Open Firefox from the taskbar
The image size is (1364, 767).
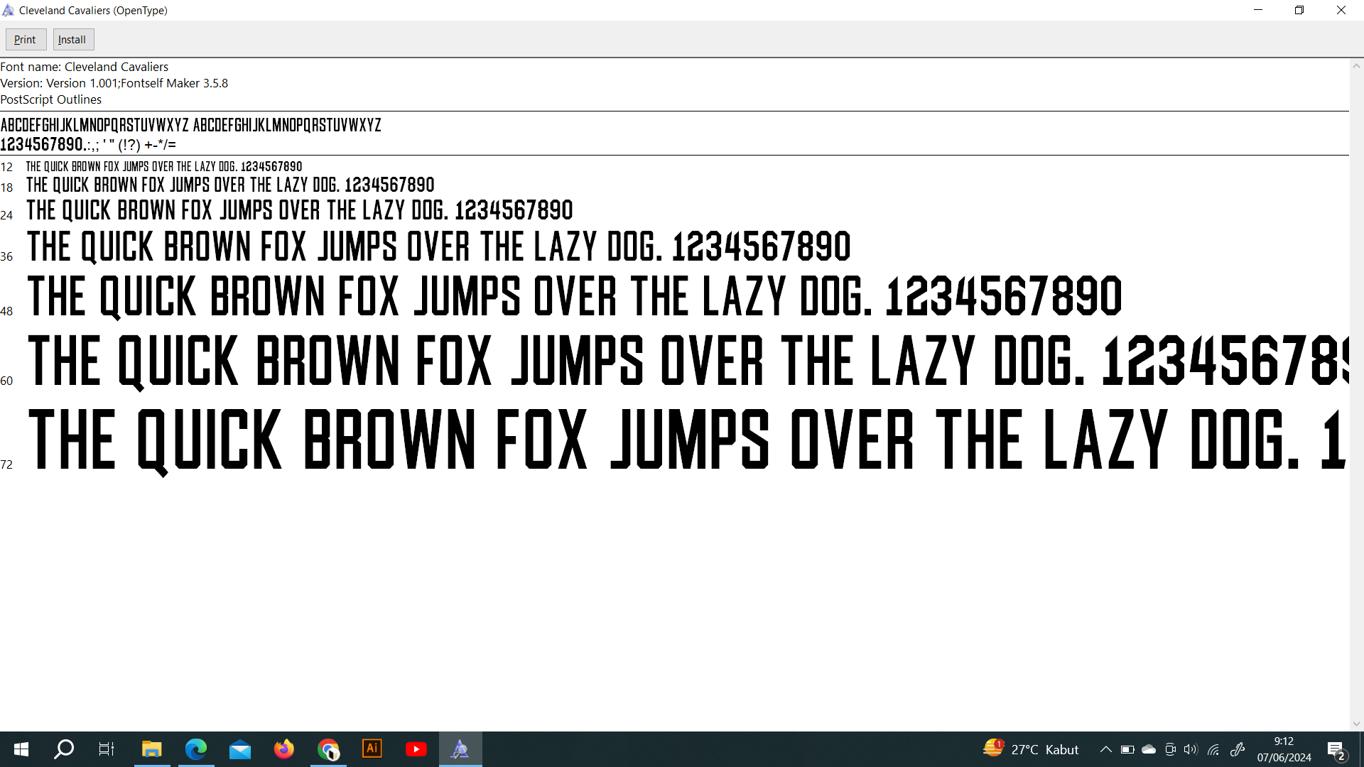(x=284, y=749)
